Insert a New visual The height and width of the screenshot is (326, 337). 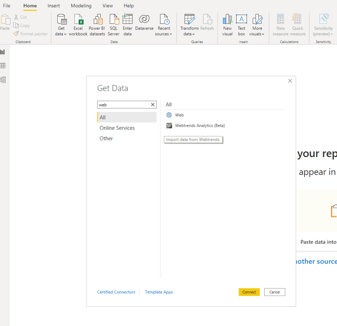pyautogui.click(x=227, y=25)
